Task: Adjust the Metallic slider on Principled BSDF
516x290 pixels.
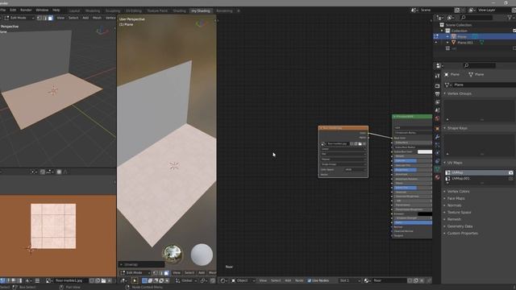Action: [x=413, y=156]
